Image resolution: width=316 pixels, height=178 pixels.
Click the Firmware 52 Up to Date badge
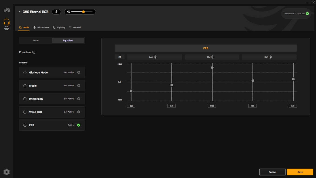click(x=296, y=14)
